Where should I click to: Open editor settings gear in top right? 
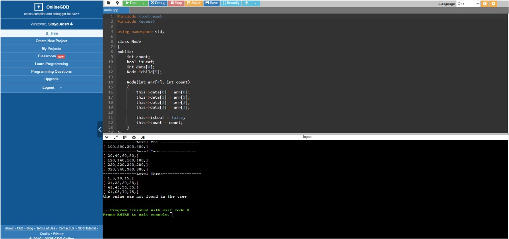[493, 4]
